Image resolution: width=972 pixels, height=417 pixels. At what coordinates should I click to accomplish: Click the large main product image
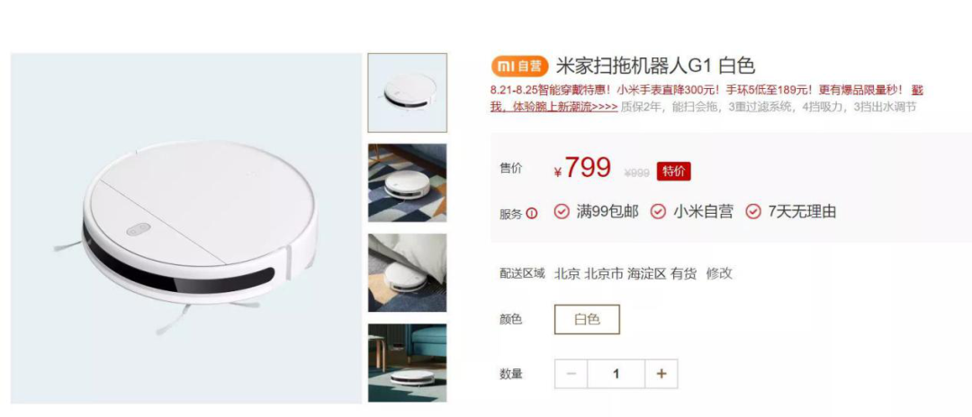pos(186,228)
